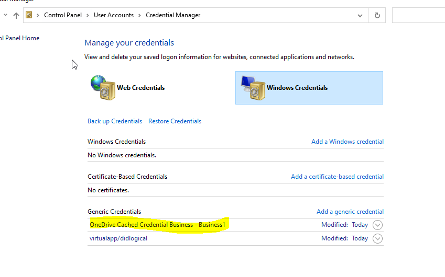Click the No certificates text

pyautogui.click(x=108, y=190)
